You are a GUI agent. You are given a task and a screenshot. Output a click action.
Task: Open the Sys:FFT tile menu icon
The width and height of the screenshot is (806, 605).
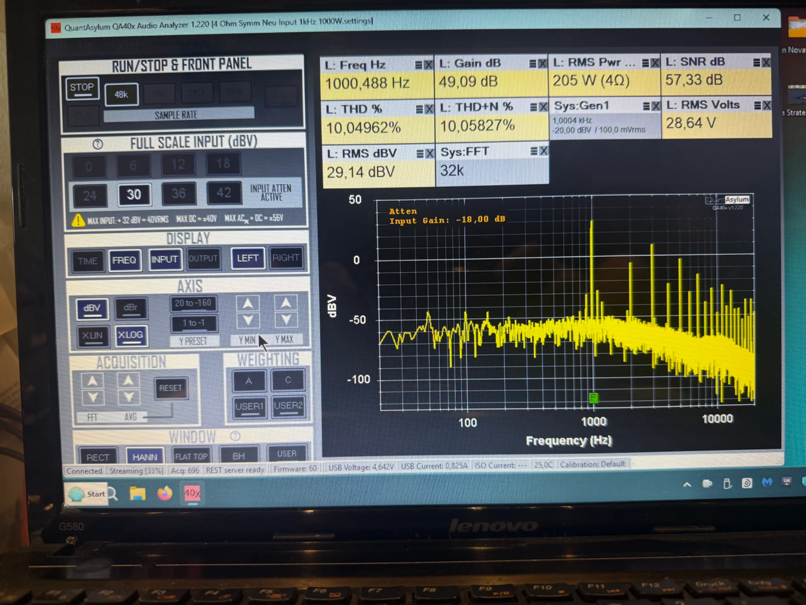pos(534,151)
